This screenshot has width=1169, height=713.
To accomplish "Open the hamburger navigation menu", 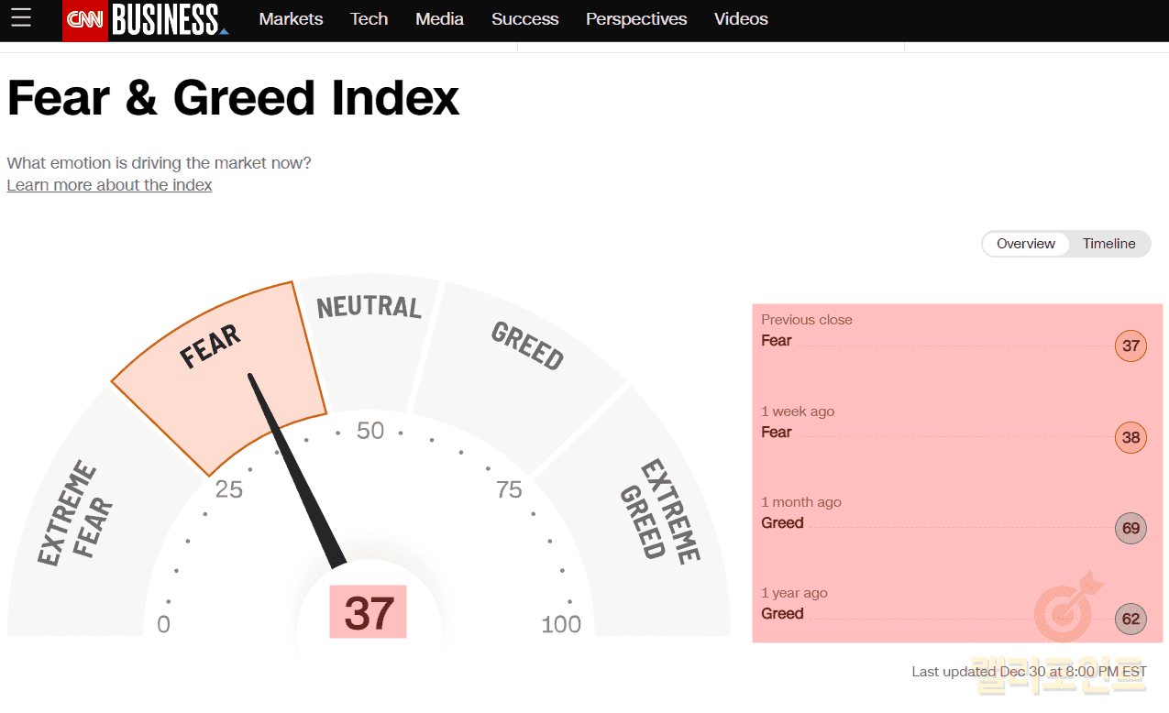I will pyautogui.click(x=21, y=18).
